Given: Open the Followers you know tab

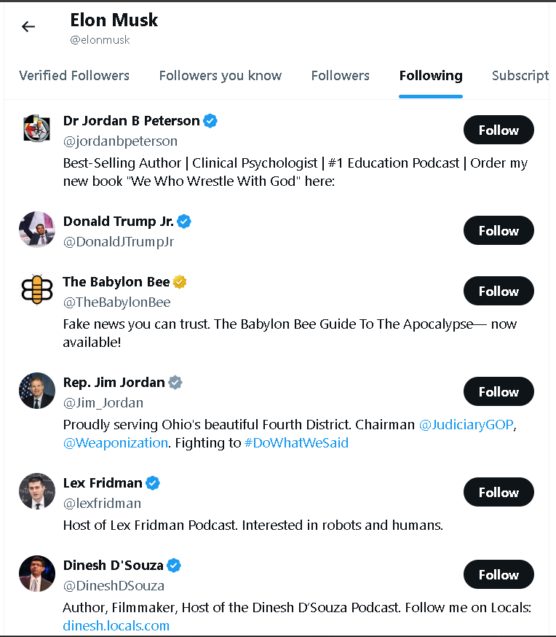Looking at the screenshot, I should click(220, 75).
